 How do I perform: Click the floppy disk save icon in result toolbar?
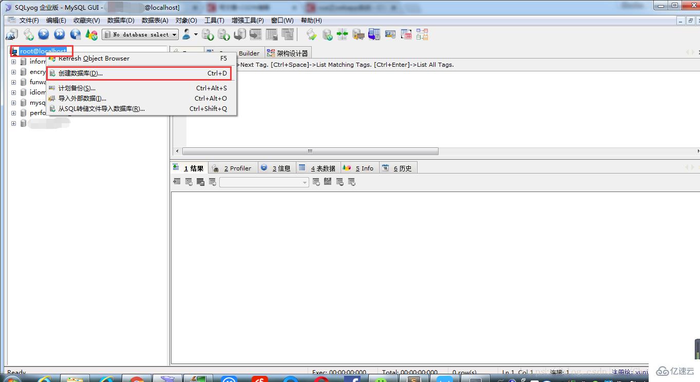pyautogui.click(x=328, y=182)
